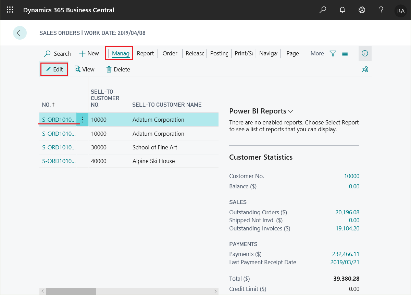Image resolution: width=411 pixels, height=295 pixels.
Task: Open the Navigate menu
Action: coord(268,53)
